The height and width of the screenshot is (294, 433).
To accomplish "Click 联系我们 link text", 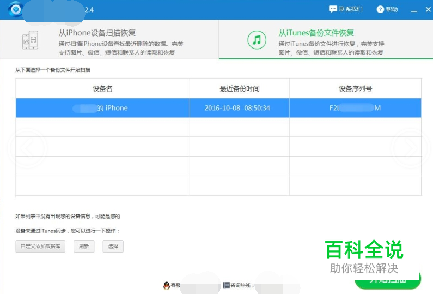I will click(x=351, y=9).
